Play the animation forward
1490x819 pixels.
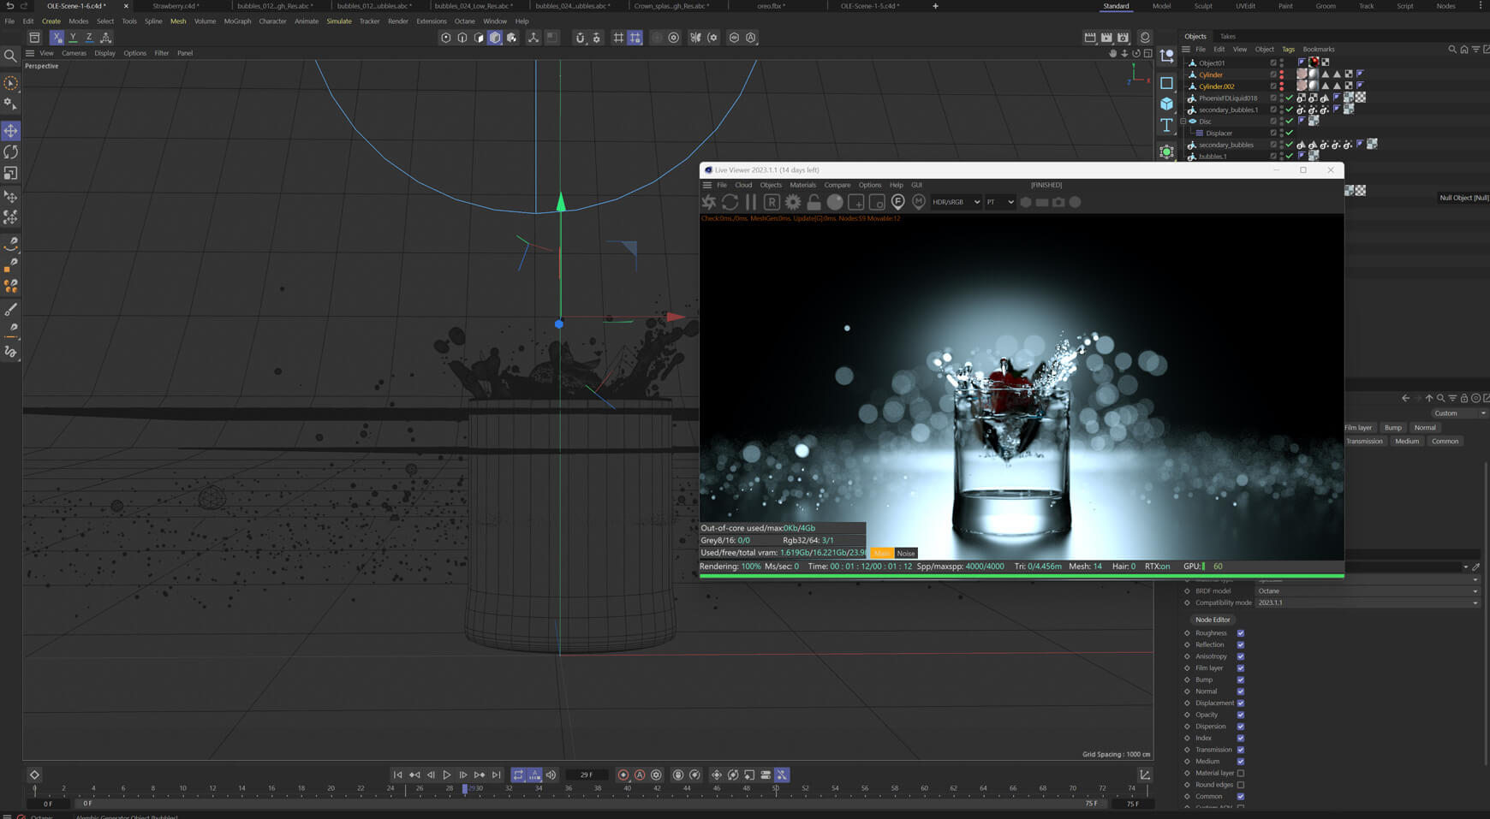447,775
